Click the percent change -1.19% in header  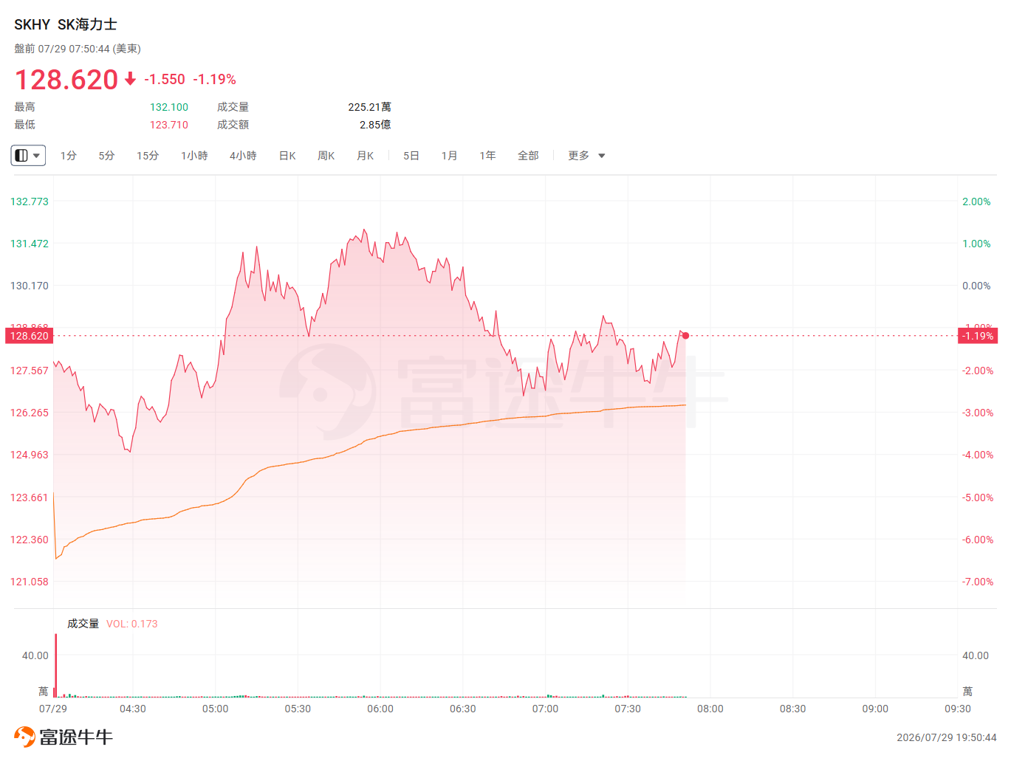tap(215, 80)
